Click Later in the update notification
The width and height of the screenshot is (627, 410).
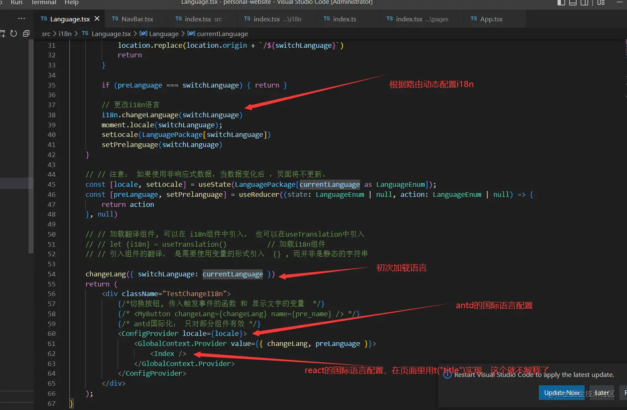(602, 393)
